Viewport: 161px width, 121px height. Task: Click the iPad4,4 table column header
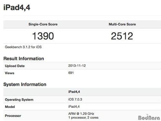74,92
